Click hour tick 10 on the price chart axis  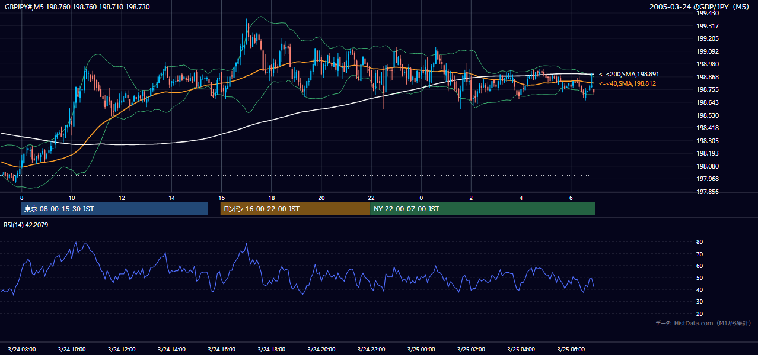(x=71, y=198)
